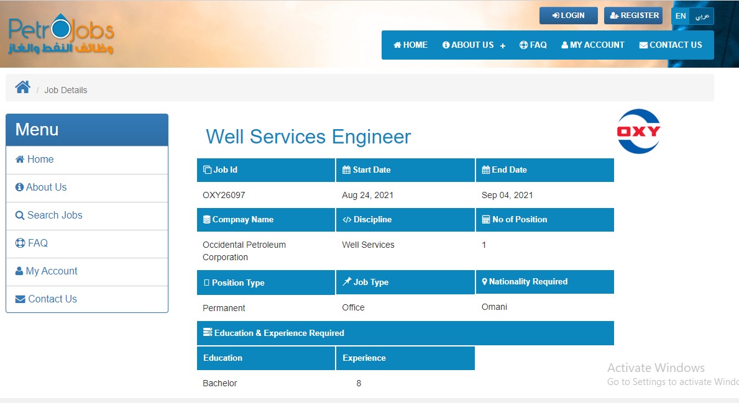
Task: Open HOME in top navigation bar
Action: [x=410, y=45]
